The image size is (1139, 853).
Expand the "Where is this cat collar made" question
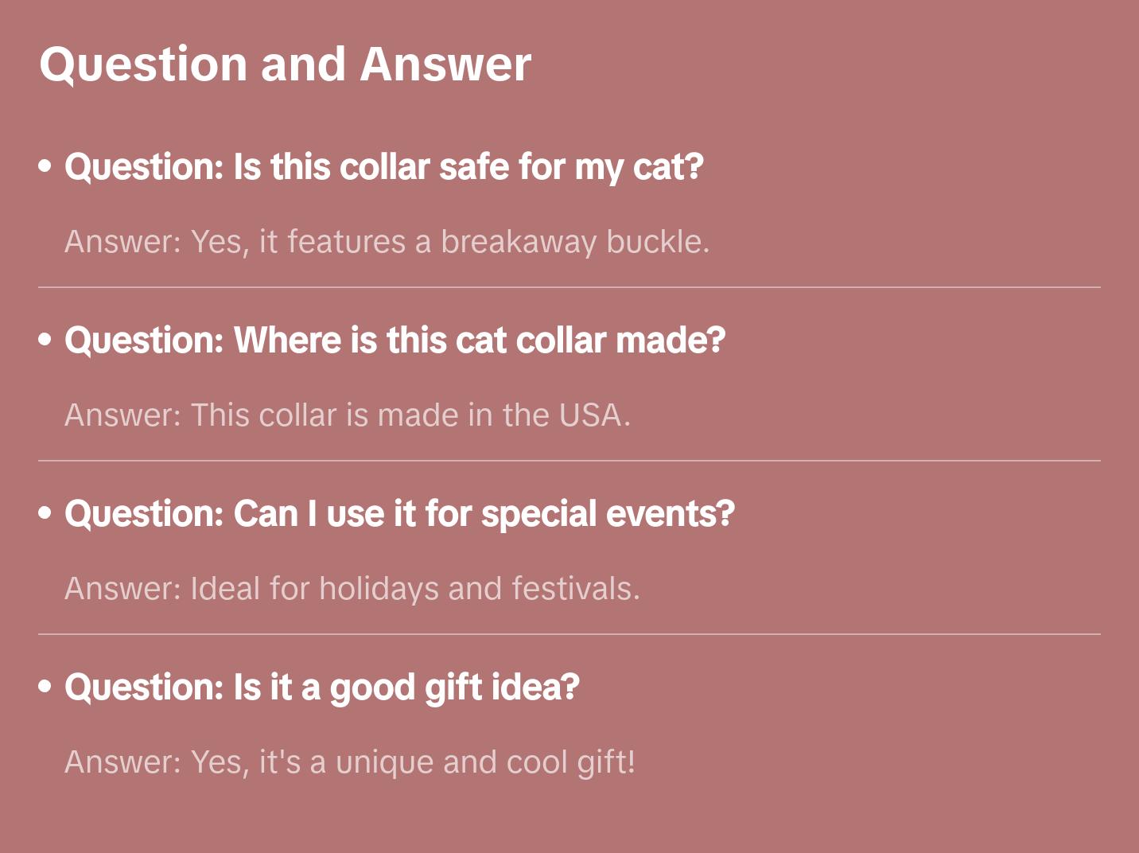[395, 341]
